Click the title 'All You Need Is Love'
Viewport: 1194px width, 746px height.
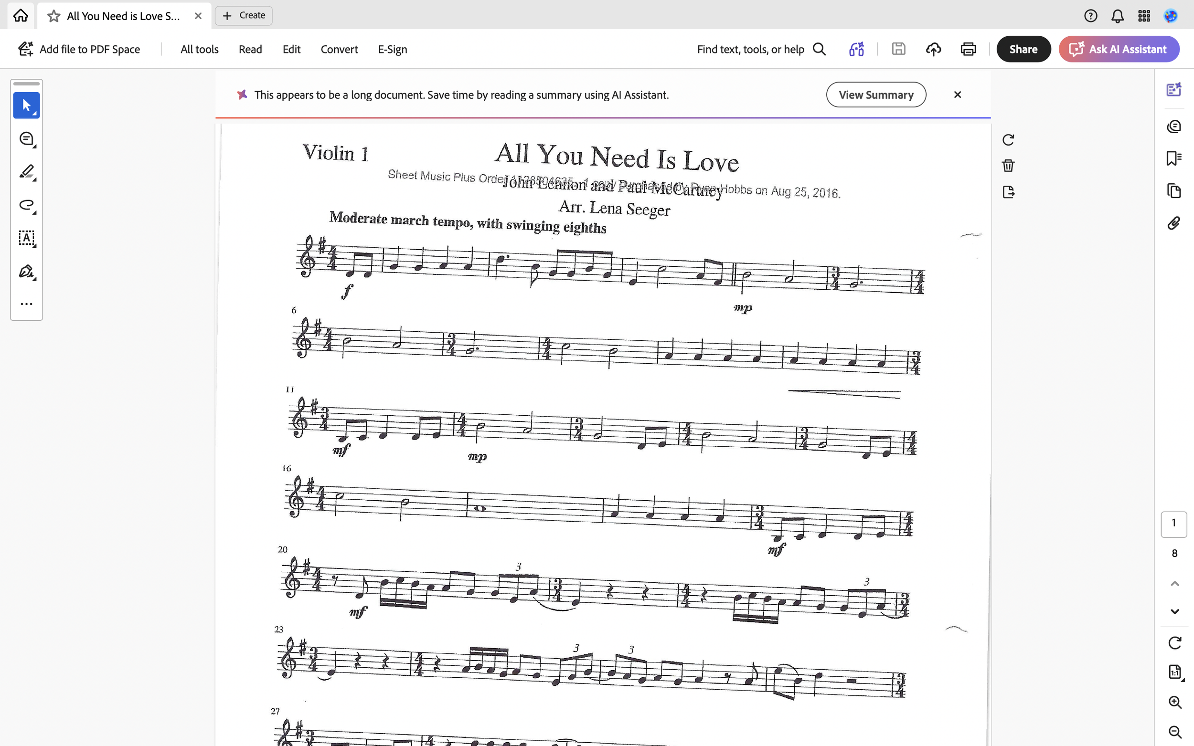[x=617, y=158]
